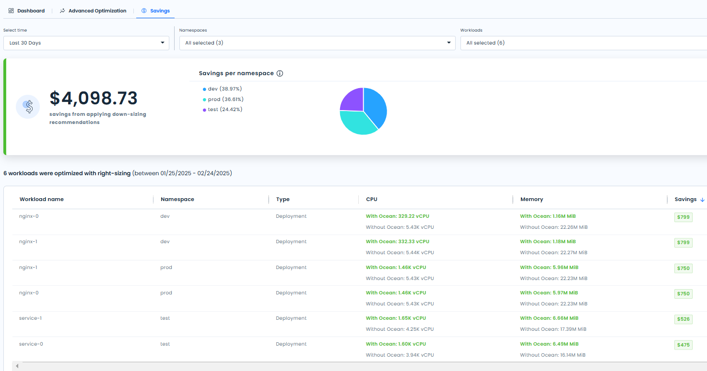Click the Dashboard grid icon
The image size is (707, 371).
click(11, 11)
